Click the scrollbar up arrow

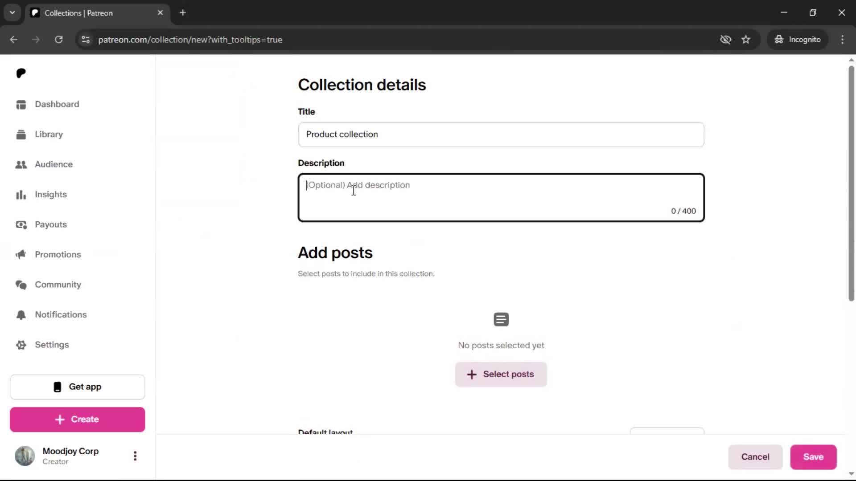[x=851, y=60]
